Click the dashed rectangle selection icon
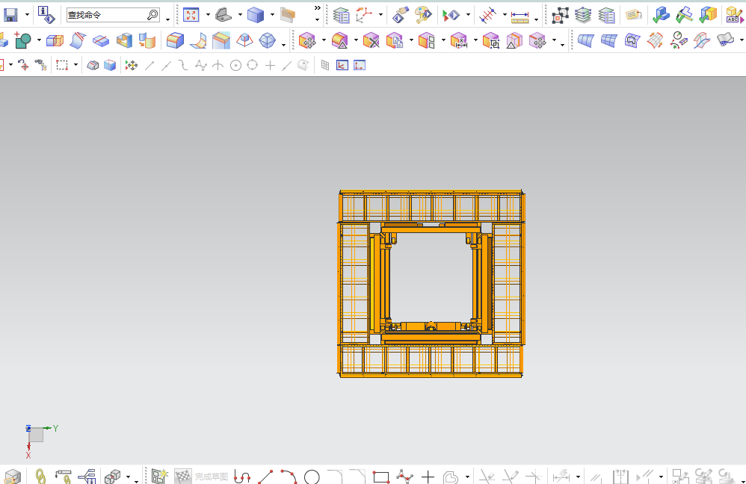Viewport: 746px width, 484px height. pyautogui.click(x=62, y=65)
